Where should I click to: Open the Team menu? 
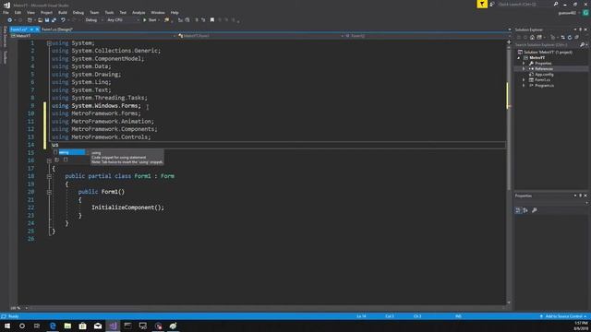point(94,12)
